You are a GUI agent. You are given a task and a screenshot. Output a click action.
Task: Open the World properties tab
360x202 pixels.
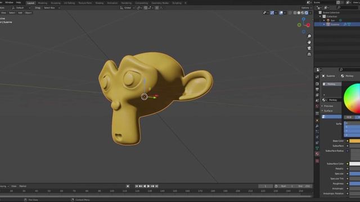pyautogui.click(x=317, y=106)
